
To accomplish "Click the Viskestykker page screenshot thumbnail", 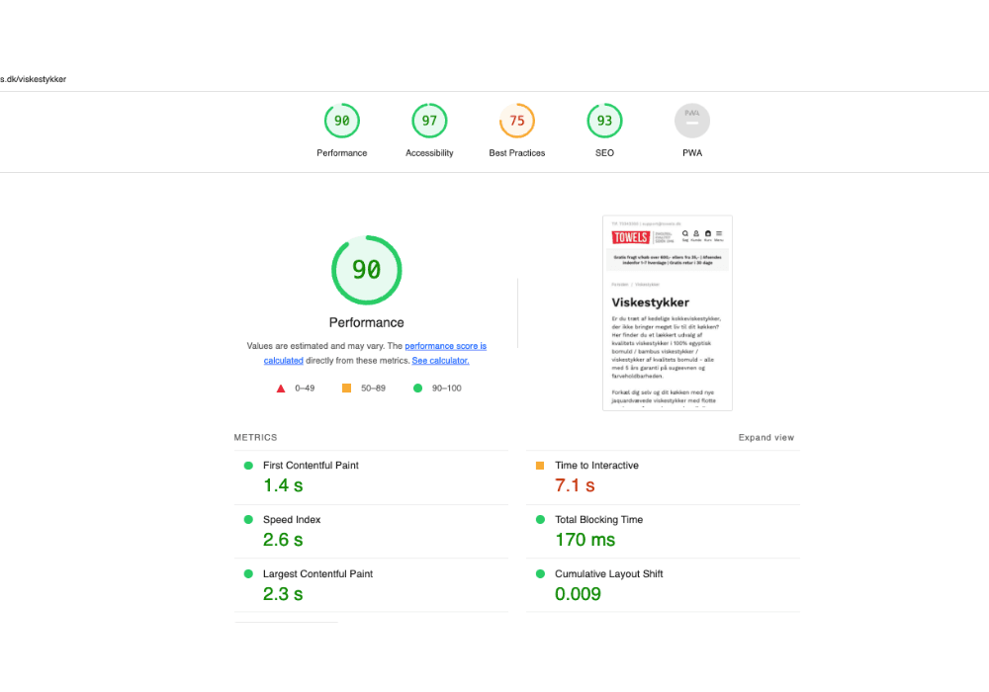I will click(x=668, y=312).
